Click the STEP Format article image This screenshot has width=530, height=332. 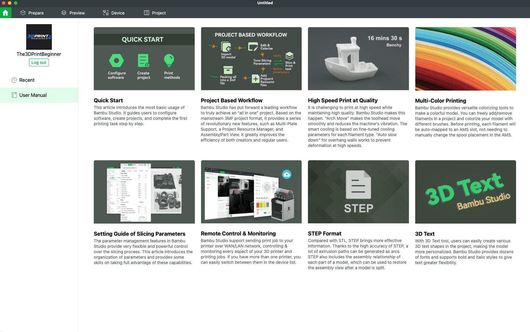(358, 192)
